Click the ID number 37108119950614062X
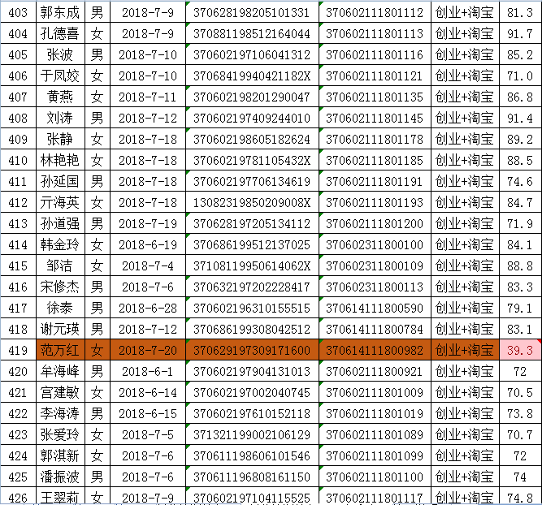542x505 pixels. [x=252, y=266]
